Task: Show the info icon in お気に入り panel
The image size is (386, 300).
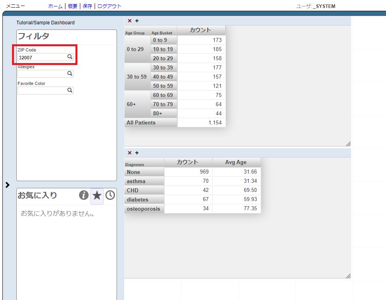Action: coord(83,195)
